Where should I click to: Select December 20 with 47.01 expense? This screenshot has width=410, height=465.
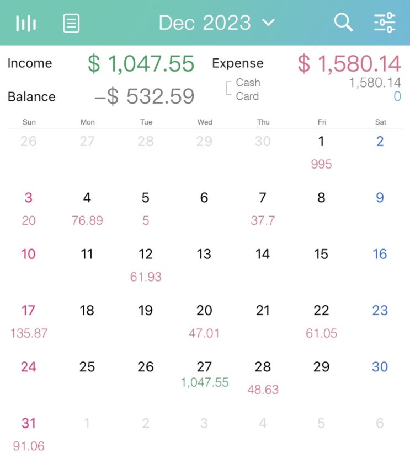click(x=204, y=321)
